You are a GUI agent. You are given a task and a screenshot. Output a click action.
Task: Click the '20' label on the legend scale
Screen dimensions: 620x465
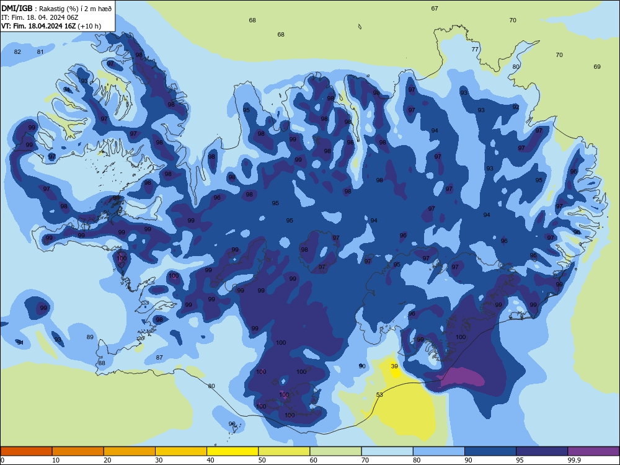(x=107, y=460)
